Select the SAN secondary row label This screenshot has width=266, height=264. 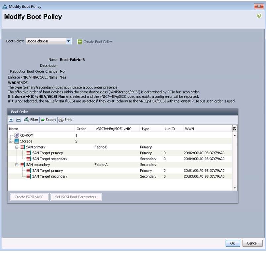click(x=38, y=165)
